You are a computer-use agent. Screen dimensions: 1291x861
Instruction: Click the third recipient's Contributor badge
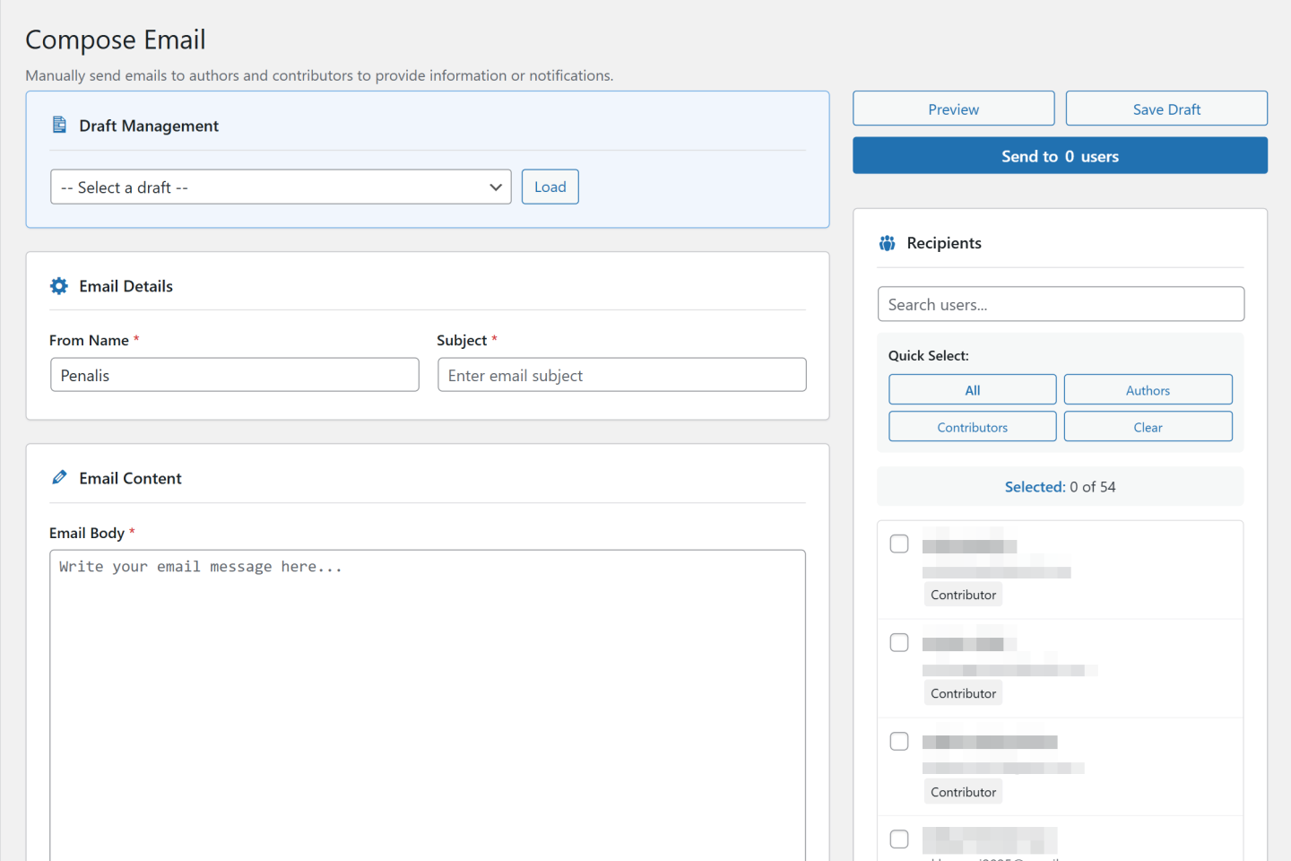(x=963, y=792)
